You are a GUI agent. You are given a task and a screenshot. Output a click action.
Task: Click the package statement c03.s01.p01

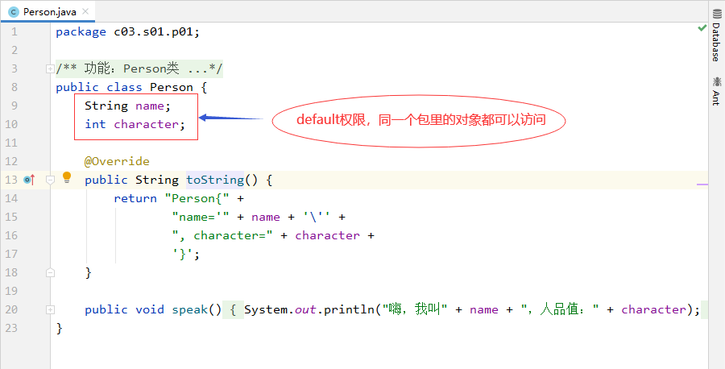click(x=157, y=32)
